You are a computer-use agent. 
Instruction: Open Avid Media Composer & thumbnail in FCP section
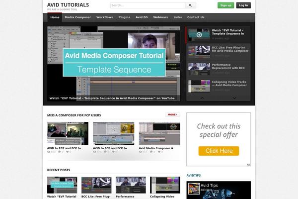[159, 133]
